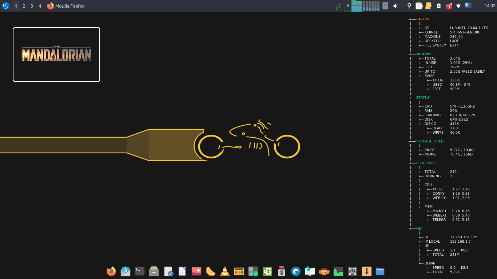This screenshot has height=279, width=497.
Task: Launch the calculator from the dock
Action: (x=253, y=271)
